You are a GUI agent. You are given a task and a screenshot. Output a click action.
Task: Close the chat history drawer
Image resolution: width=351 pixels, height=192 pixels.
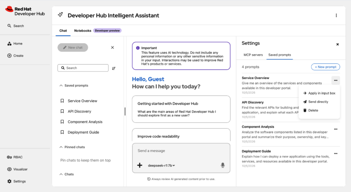click(x=112, y=47)
